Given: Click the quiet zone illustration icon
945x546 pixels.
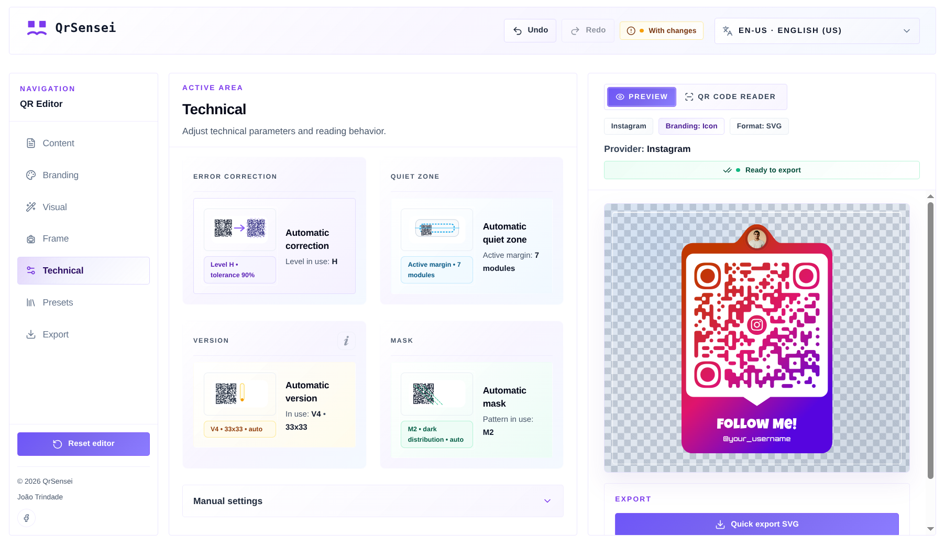Looking at the screenshot, I should click(x=437, y=229).
